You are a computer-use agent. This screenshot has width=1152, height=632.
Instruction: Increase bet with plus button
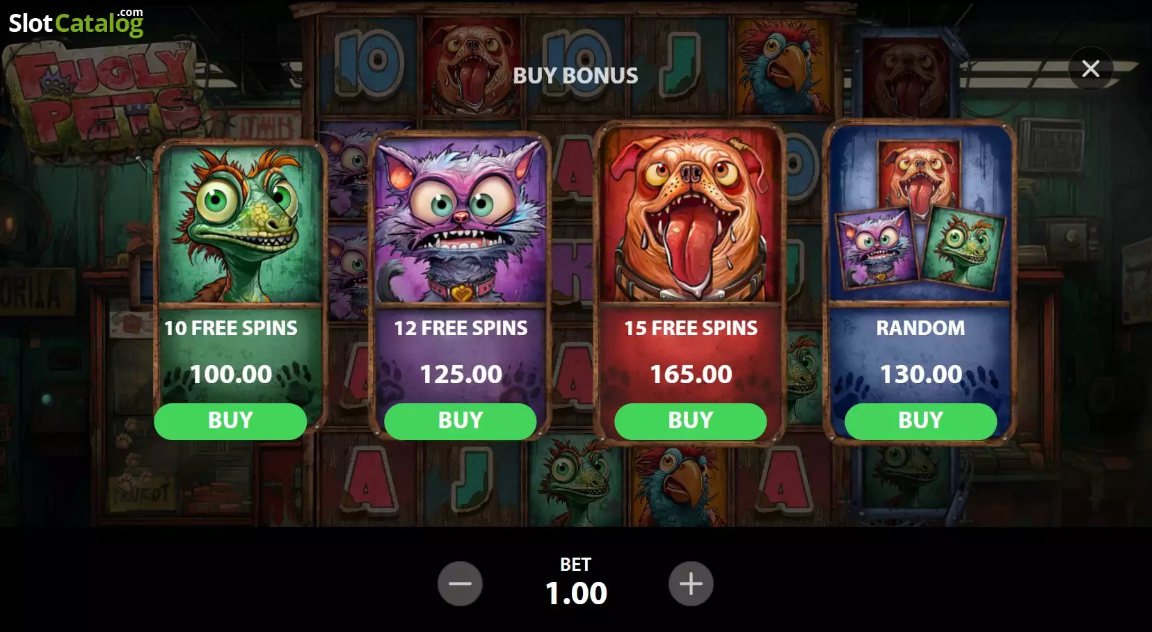[691, 583]
